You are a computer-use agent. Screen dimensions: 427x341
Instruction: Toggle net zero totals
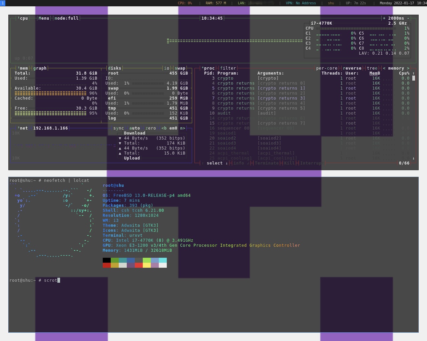coord(150,128)
